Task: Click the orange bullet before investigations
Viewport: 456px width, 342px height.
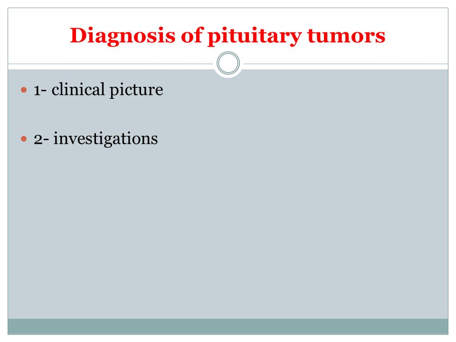Action: point(24,139)
